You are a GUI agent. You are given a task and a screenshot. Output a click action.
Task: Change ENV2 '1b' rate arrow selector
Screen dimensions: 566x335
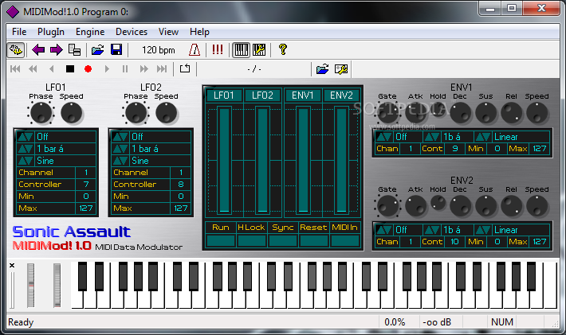(x=432, y=230)
